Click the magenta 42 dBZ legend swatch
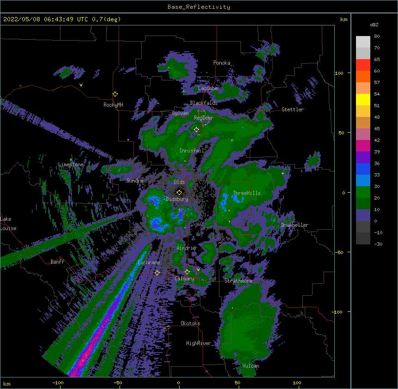Viewport: 398px width, 389px height. tap(363, 146)
